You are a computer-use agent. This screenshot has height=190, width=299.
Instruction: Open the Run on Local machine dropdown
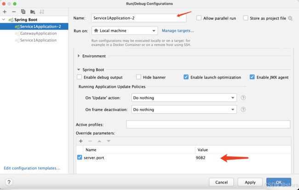tap(125, 31)
